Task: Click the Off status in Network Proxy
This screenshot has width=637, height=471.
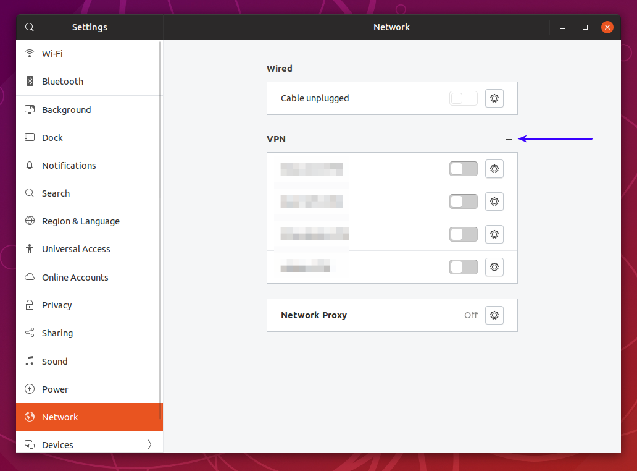Action: click(x=471, y=315)
